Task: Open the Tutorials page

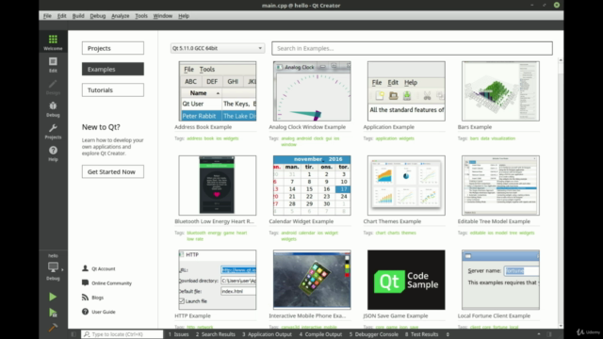Action: (x=113, y=90)
